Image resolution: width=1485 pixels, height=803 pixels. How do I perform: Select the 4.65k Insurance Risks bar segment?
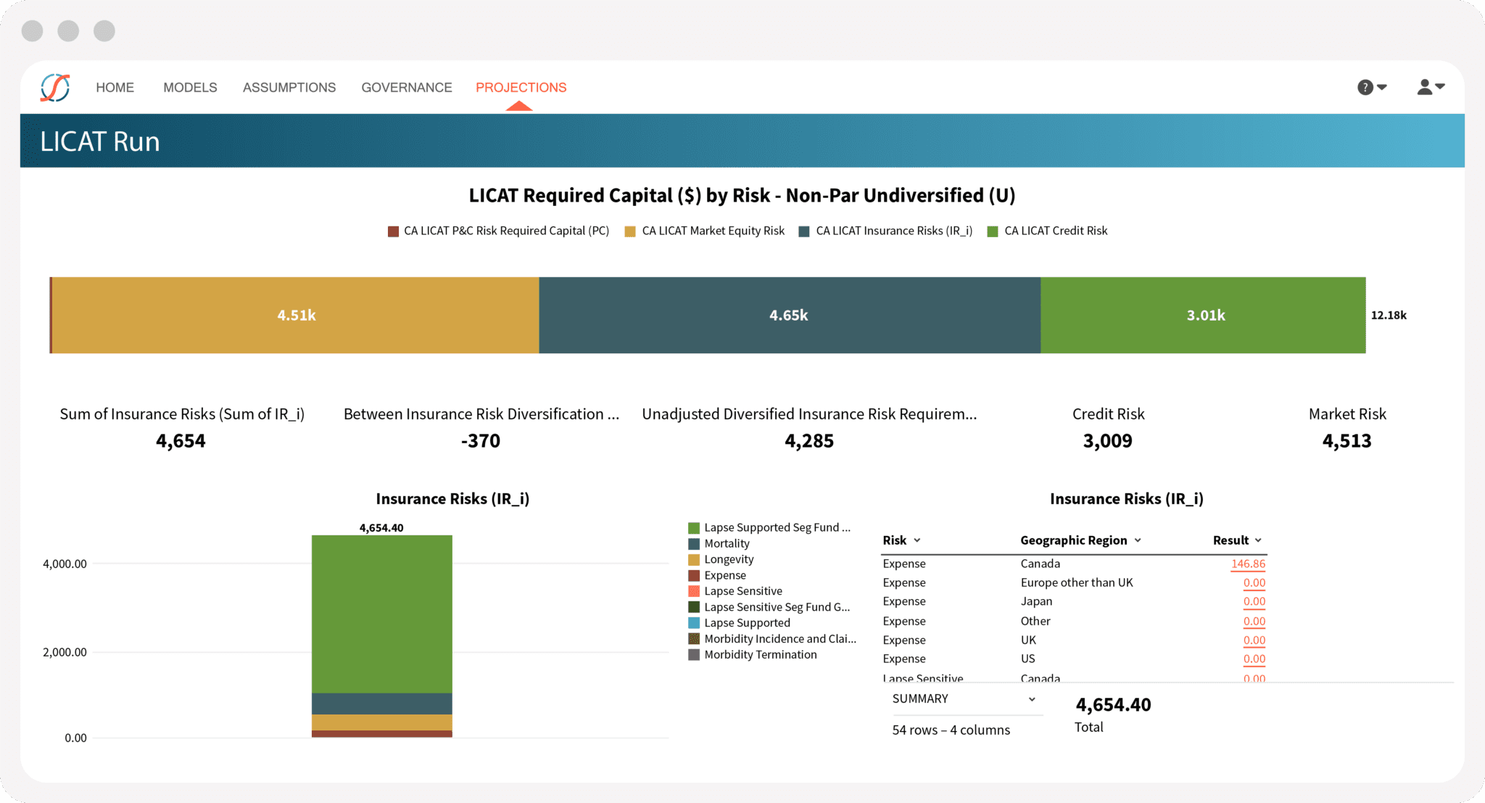pos(789,315)
